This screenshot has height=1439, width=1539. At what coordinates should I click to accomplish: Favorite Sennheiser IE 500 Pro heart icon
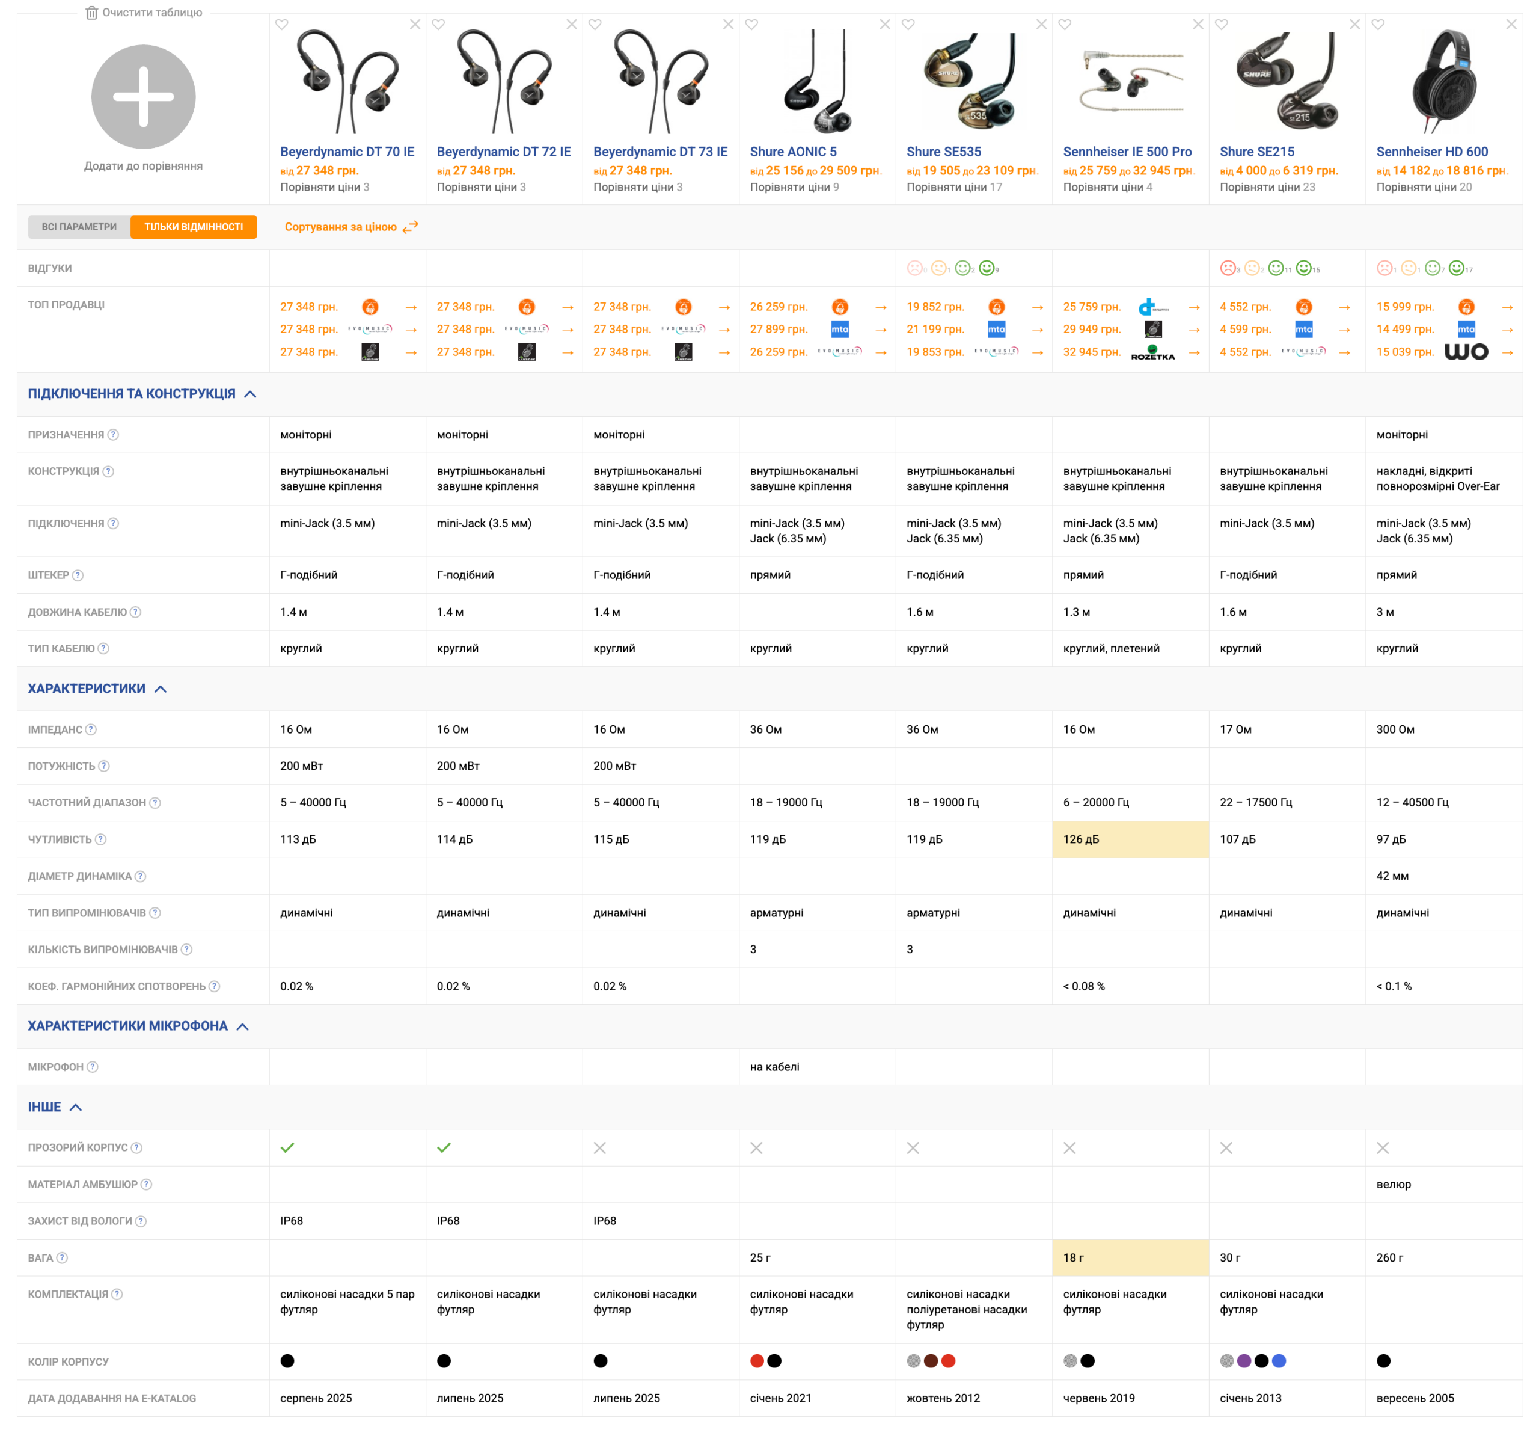1065,25
